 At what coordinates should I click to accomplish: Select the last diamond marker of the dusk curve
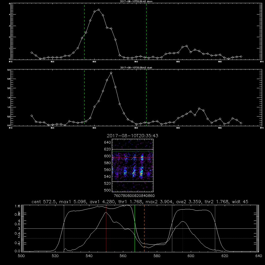pos(241,123)
